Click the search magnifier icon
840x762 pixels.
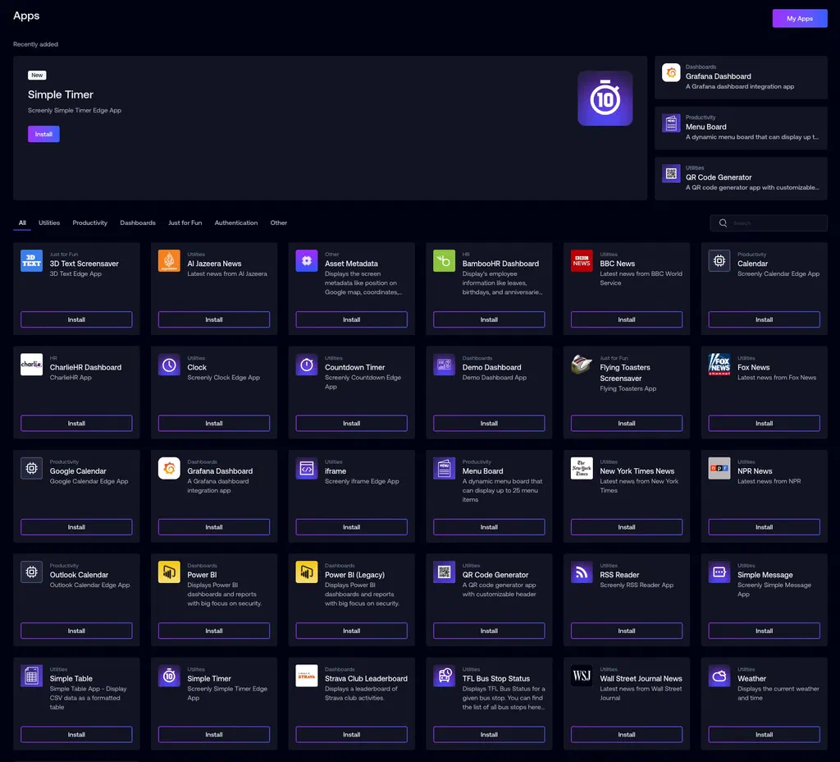[723, 223]
